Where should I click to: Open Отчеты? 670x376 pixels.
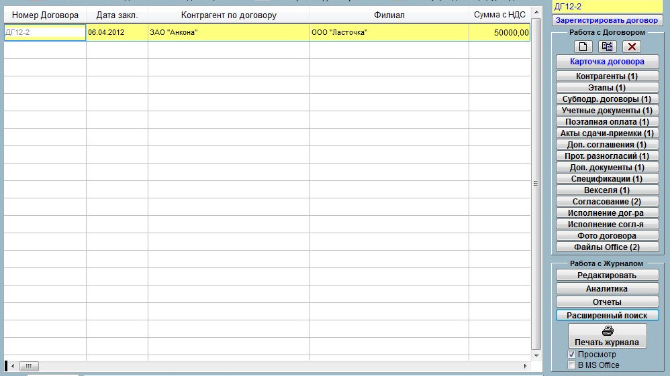[607, 302]
